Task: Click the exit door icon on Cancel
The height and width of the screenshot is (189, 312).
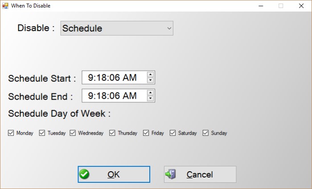Action: [171, 174]
